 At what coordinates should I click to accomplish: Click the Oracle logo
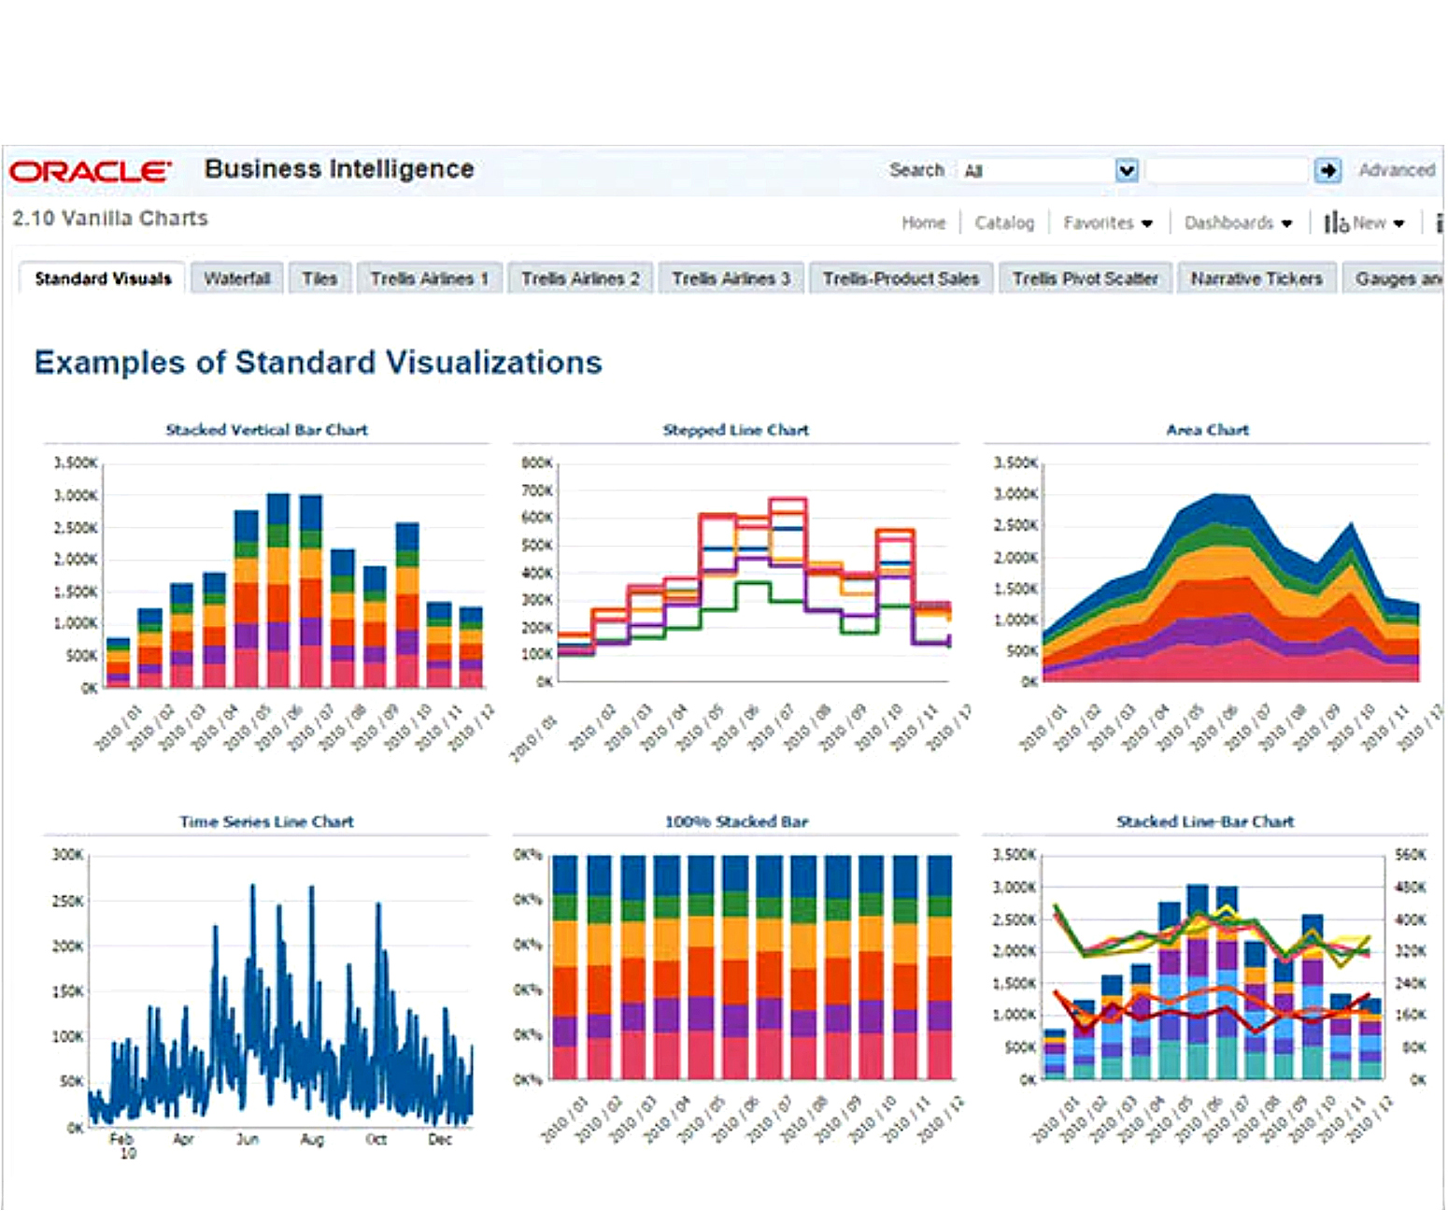click(90, 171)
